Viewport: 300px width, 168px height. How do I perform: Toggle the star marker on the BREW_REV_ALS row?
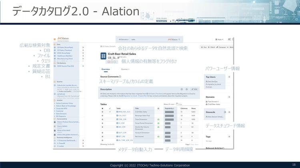tap(102, 112)
